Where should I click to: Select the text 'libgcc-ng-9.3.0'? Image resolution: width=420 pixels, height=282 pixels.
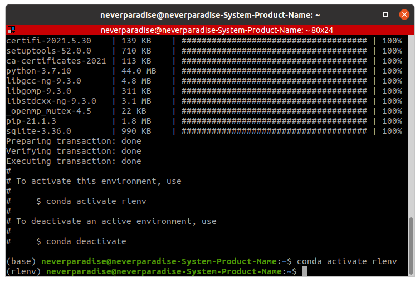tap(43, 81)
